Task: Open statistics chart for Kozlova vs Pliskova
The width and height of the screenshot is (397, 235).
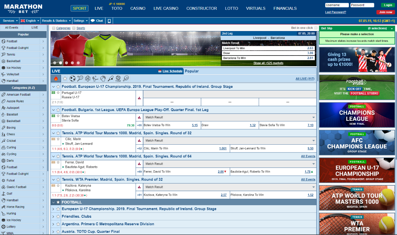Action: (139, 187)
